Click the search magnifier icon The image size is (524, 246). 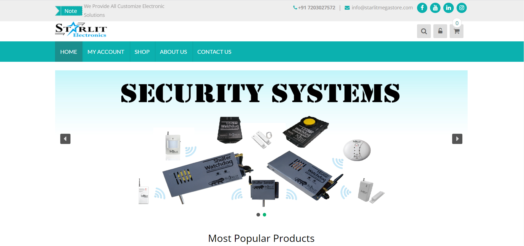click(x=424, y=31)
